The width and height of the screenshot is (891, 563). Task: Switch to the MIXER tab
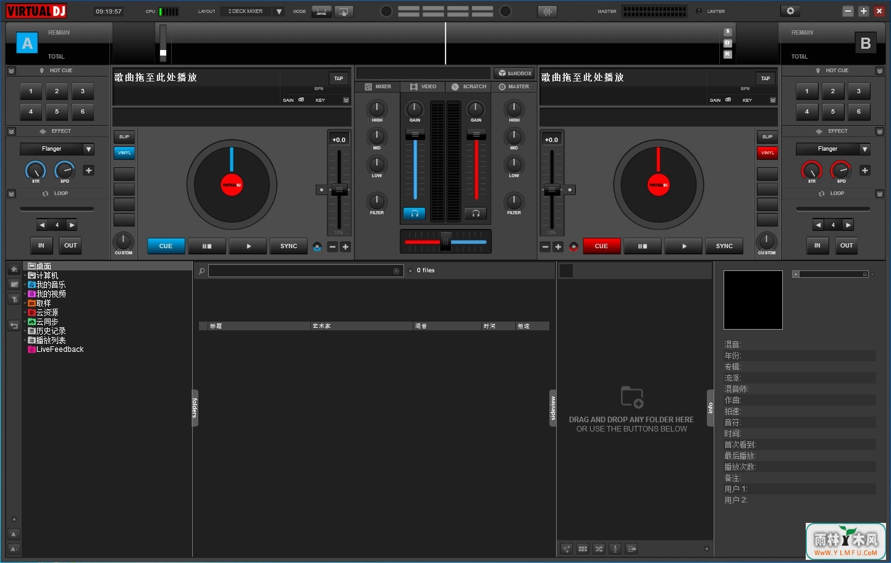(x=378, y=86)
